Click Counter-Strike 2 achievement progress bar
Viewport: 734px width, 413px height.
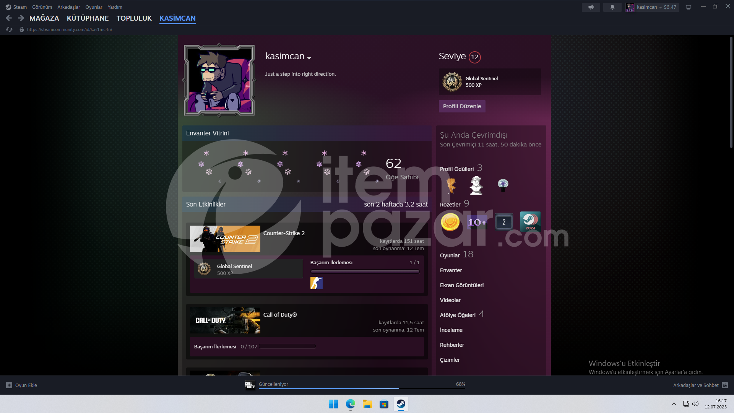pyautogui.click(x=365, y=272)
